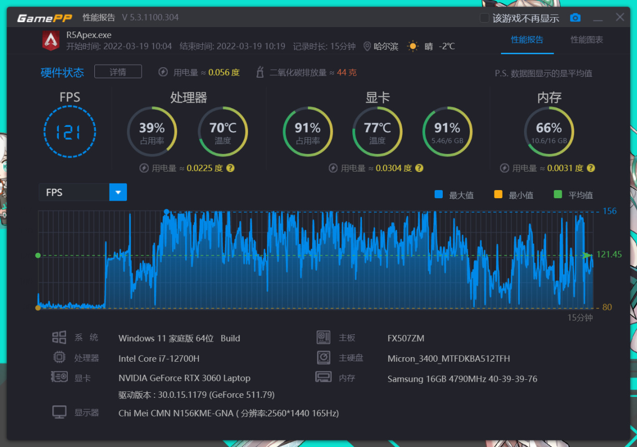The image size is (637, 447).
Task: Open the FPS chart metric dropdown arrow
Action: [118, 192]
